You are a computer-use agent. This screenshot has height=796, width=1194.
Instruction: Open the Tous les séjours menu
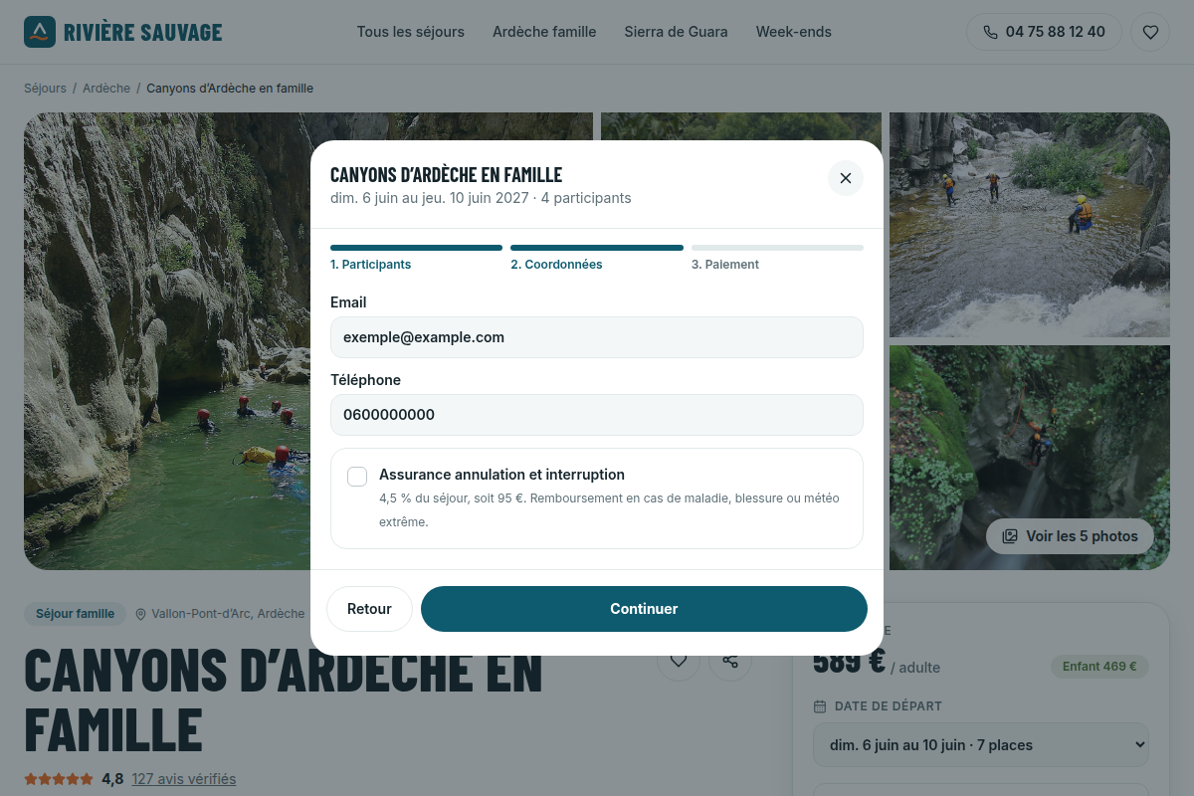[411, 32]
